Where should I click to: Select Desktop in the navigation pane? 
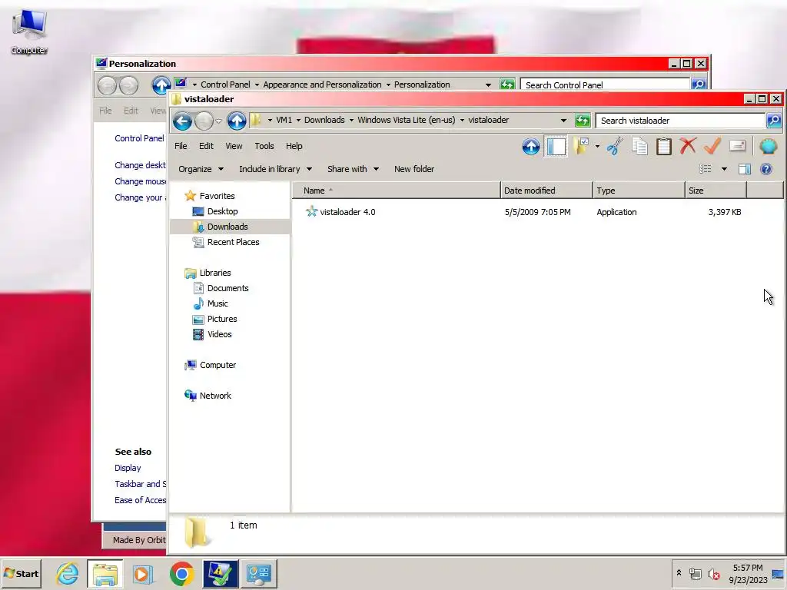pos(215,211)
